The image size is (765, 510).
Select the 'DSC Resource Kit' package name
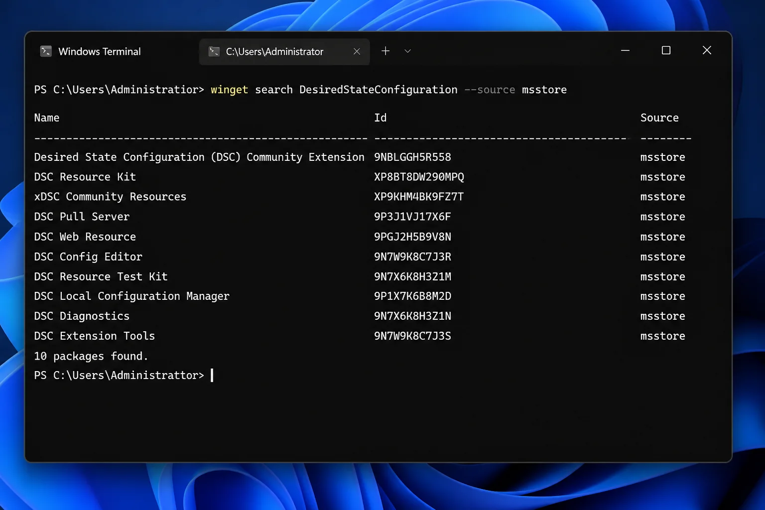(x=85, y=177)
